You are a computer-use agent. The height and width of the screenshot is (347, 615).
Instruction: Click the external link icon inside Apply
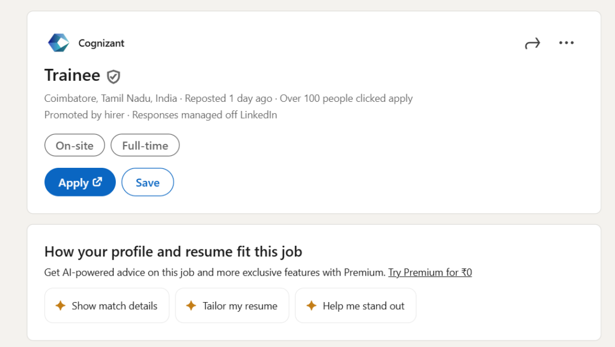click(x=97, y=182)
